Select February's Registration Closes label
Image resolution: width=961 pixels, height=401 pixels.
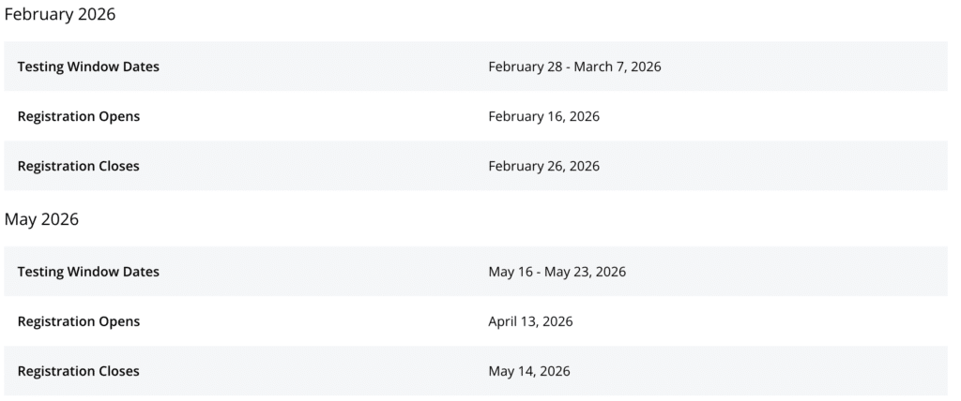(79, 166)
